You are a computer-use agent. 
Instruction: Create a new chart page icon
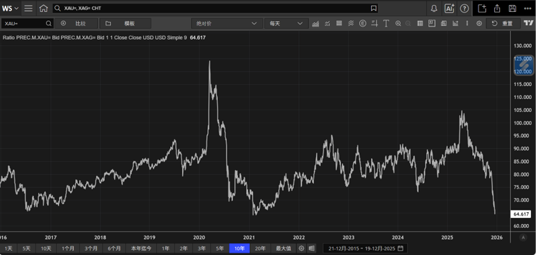(x=482, y=8)
